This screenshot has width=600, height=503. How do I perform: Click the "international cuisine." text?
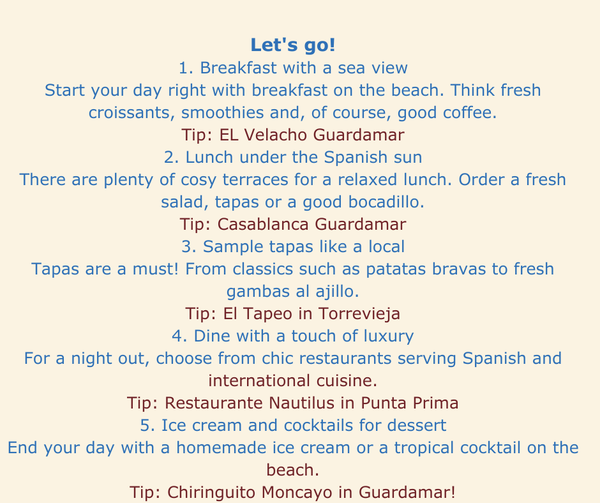[x=293, y=380]
